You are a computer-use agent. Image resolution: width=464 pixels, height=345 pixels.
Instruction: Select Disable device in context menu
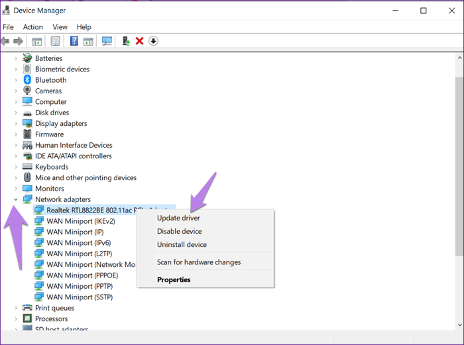pyautogui.click(x=179, y=231)
